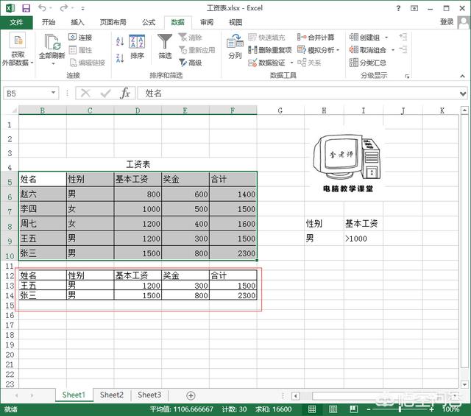Click Text to Columns (分列)
This screenshot has height=416, width=471.
(235, 46)
